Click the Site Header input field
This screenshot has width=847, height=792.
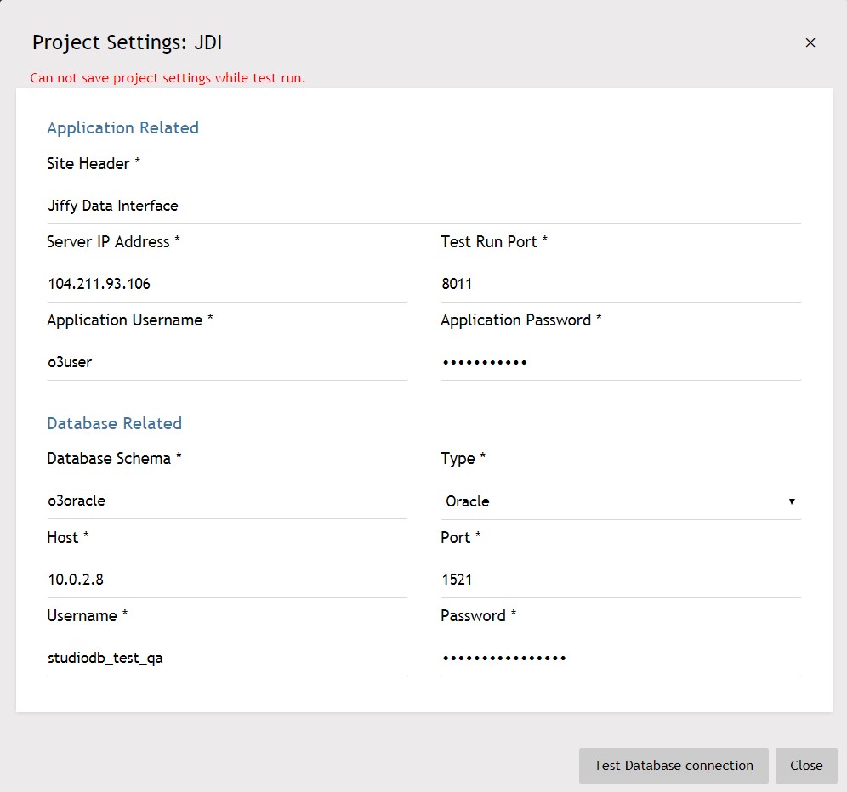coord(424,206)
